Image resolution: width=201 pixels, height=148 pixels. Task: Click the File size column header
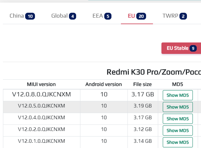click(142, 84)
